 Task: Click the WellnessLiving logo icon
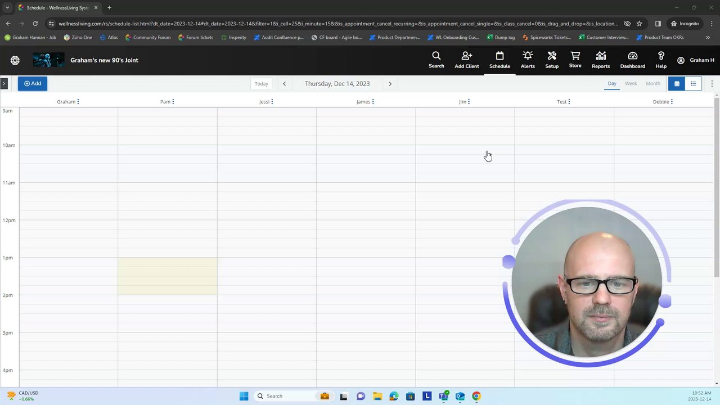click(x=15, y=60)
